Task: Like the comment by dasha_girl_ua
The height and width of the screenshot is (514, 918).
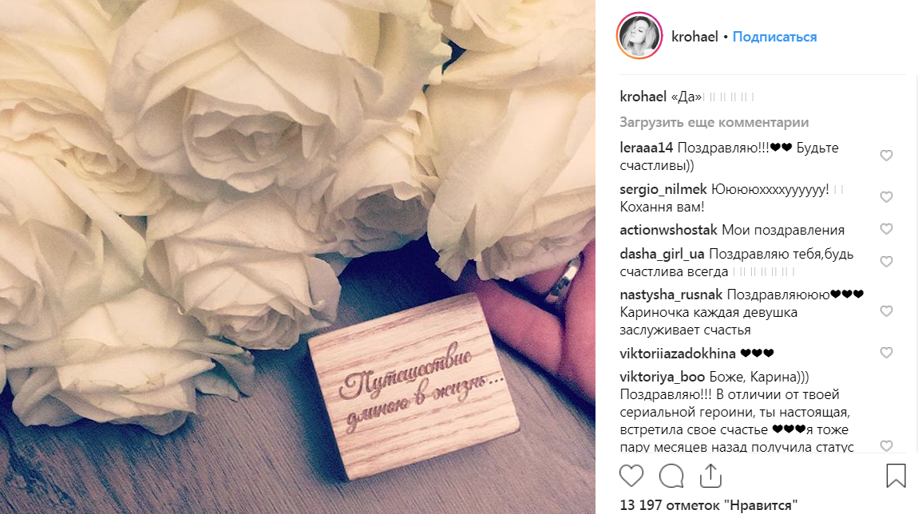Action: tap(886, 262)
